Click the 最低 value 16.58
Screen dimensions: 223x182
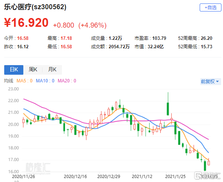tap(66, 47)
